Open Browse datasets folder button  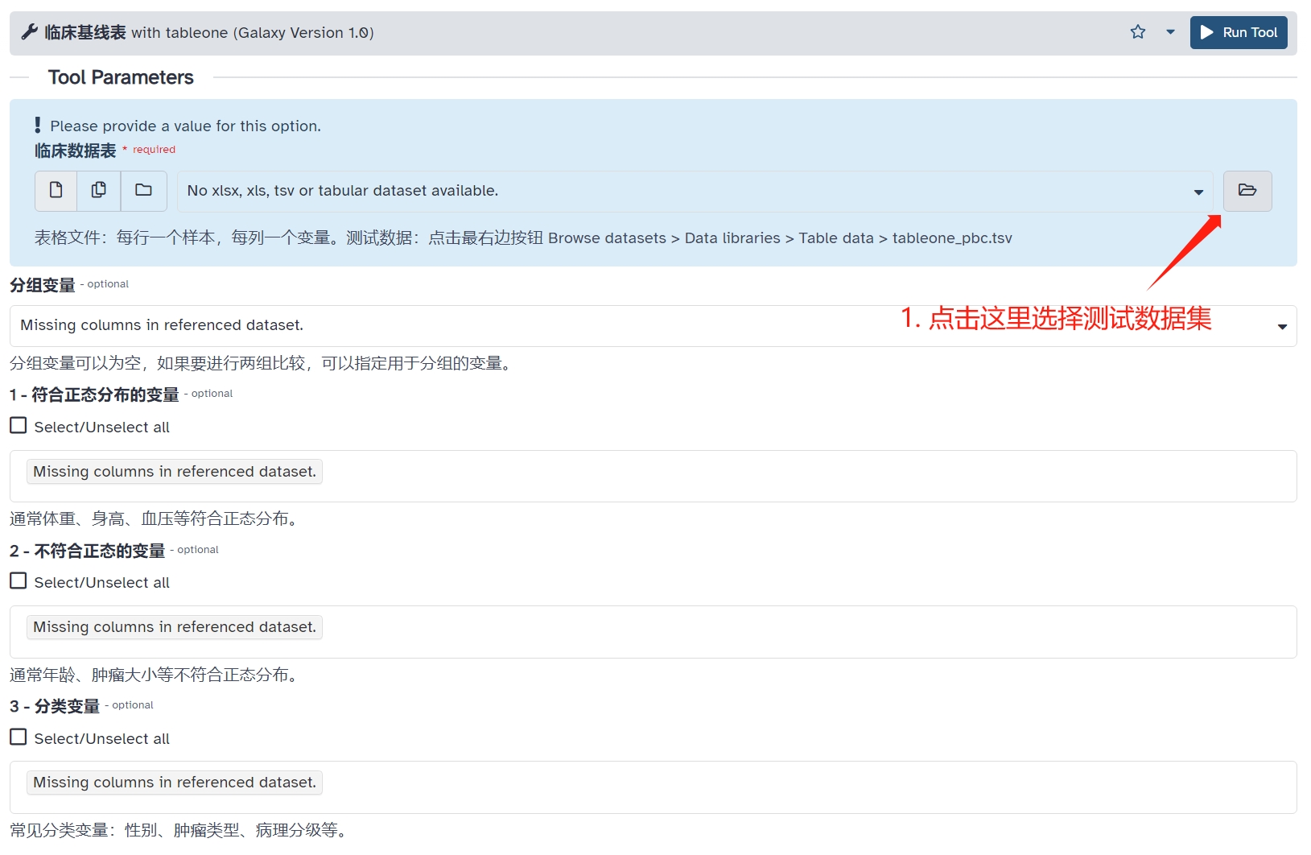pyautogui.click(x=1247, y=191)
